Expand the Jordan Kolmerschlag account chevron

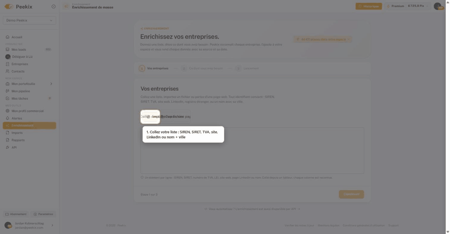click(x=52, y=225)
